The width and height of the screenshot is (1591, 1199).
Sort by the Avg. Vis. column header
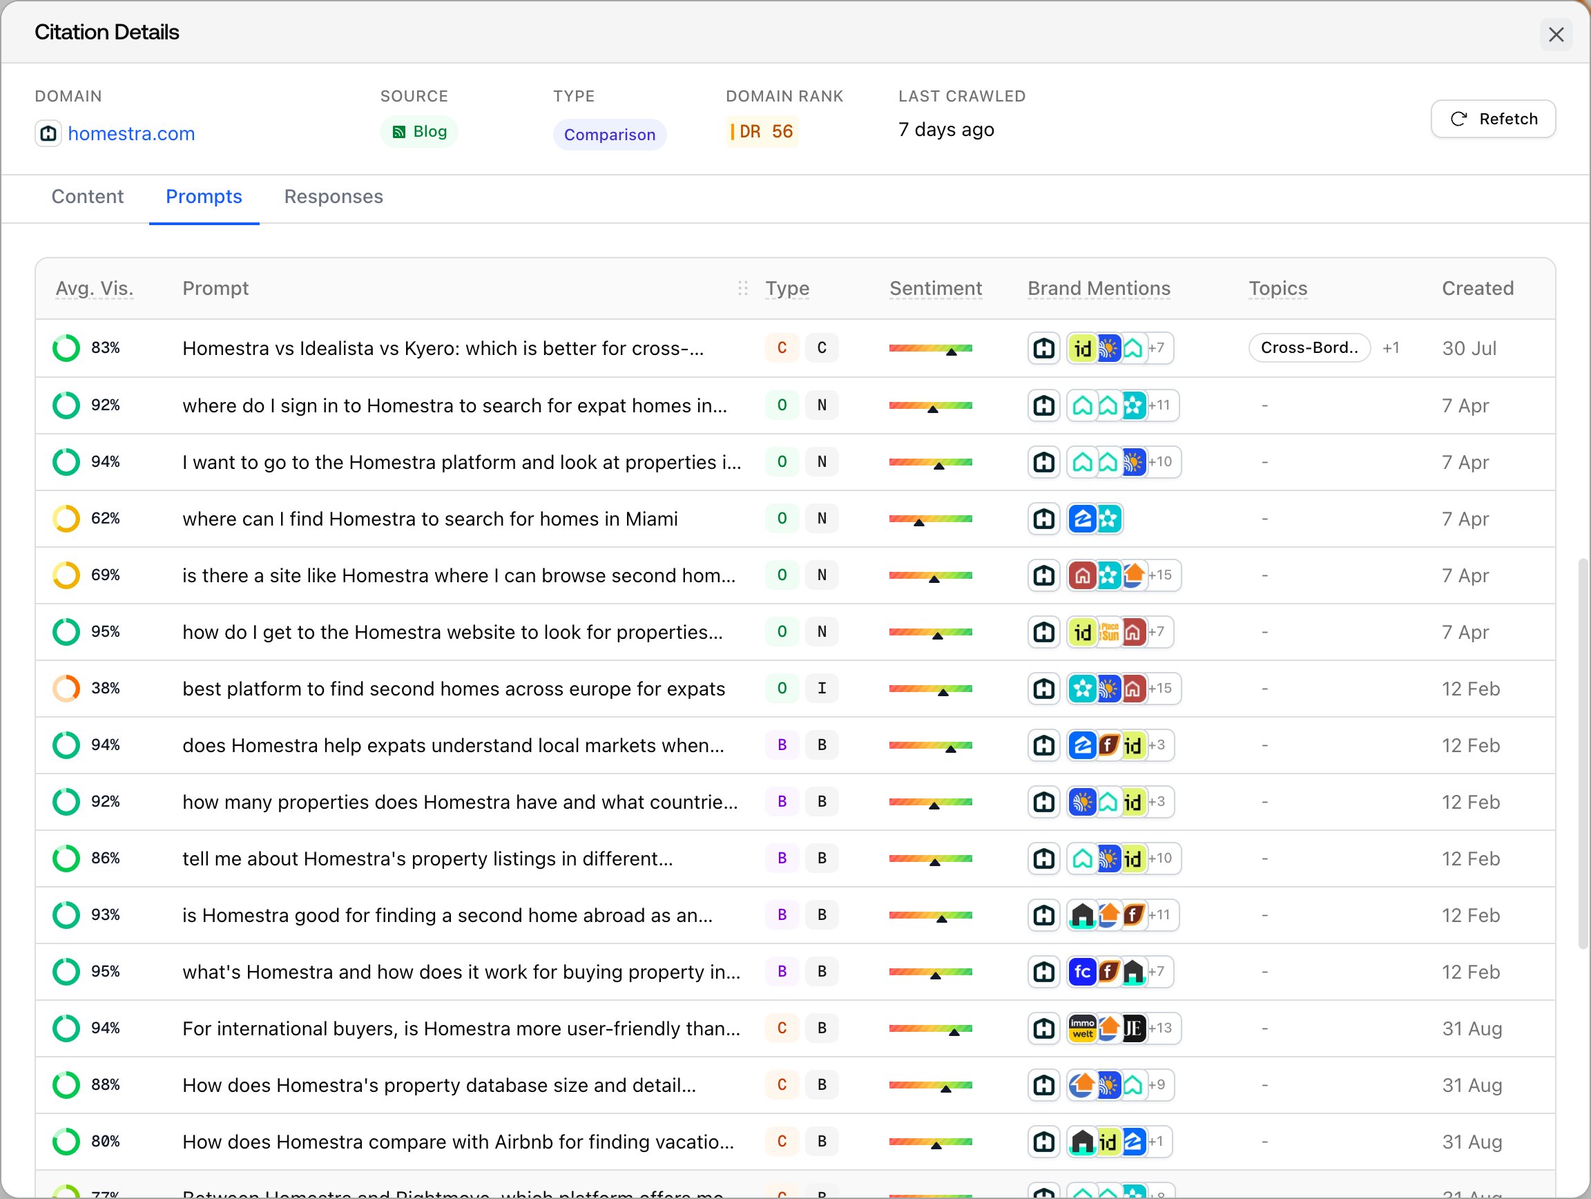coord(94,289)
